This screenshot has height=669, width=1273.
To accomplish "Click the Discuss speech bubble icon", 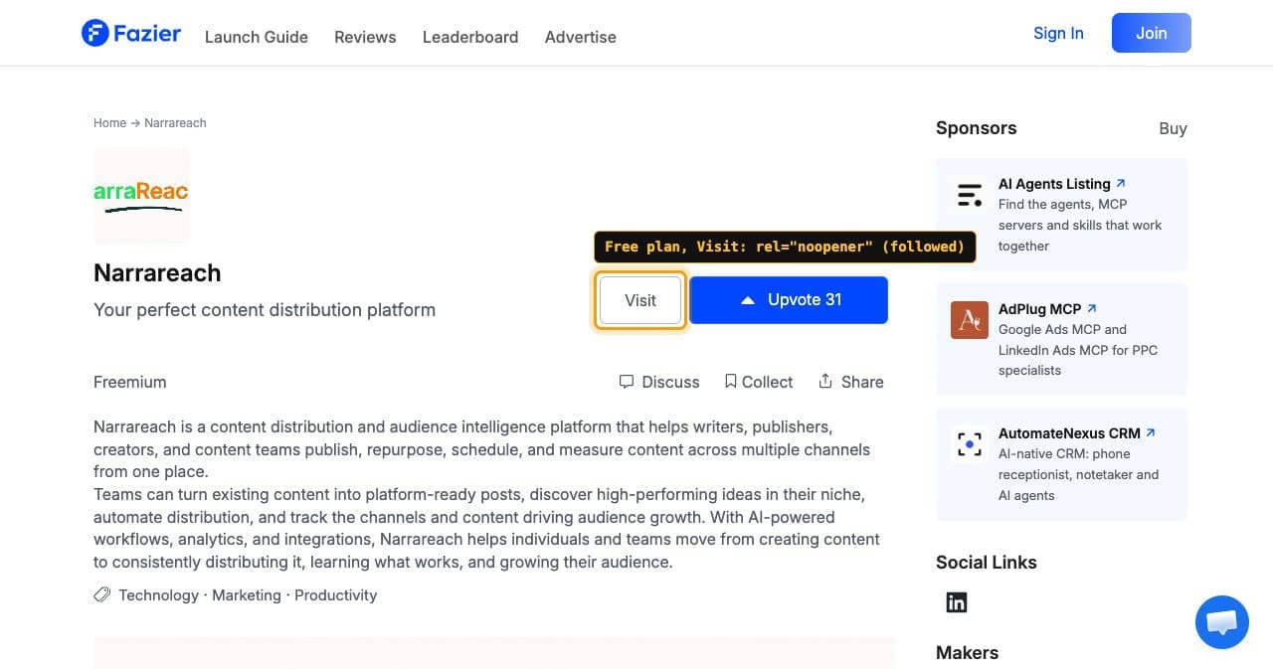I will tap(627, 382).
